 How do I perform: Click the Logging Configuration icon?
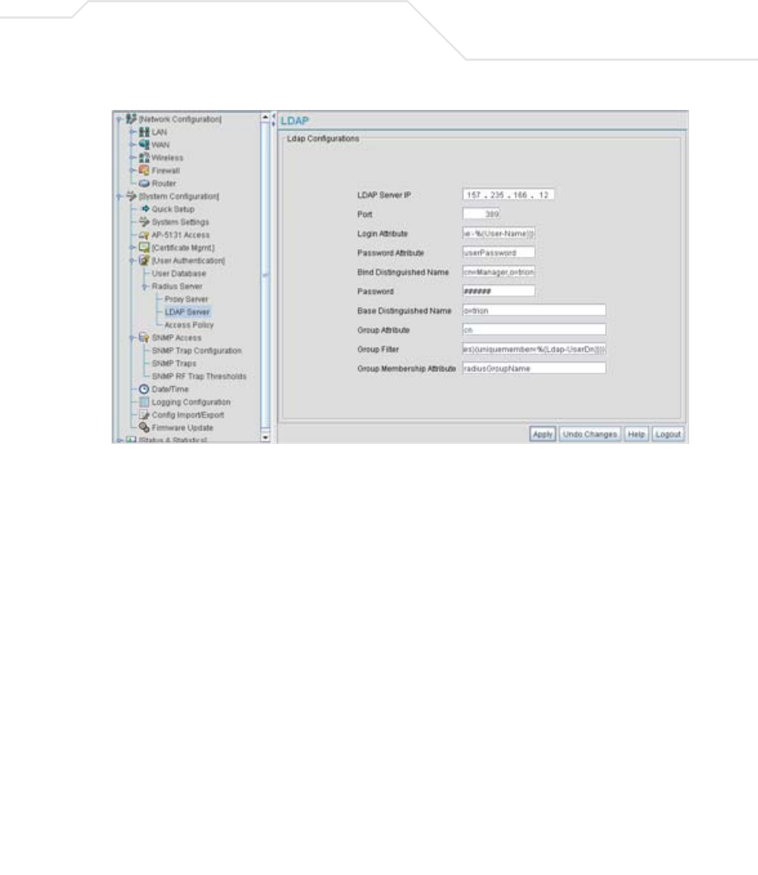pos(144,402)
